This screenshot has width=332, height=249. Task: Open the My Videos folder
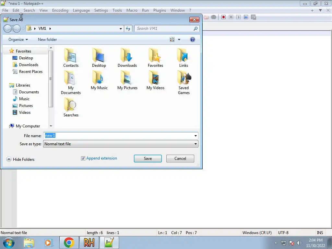(155, 80)
